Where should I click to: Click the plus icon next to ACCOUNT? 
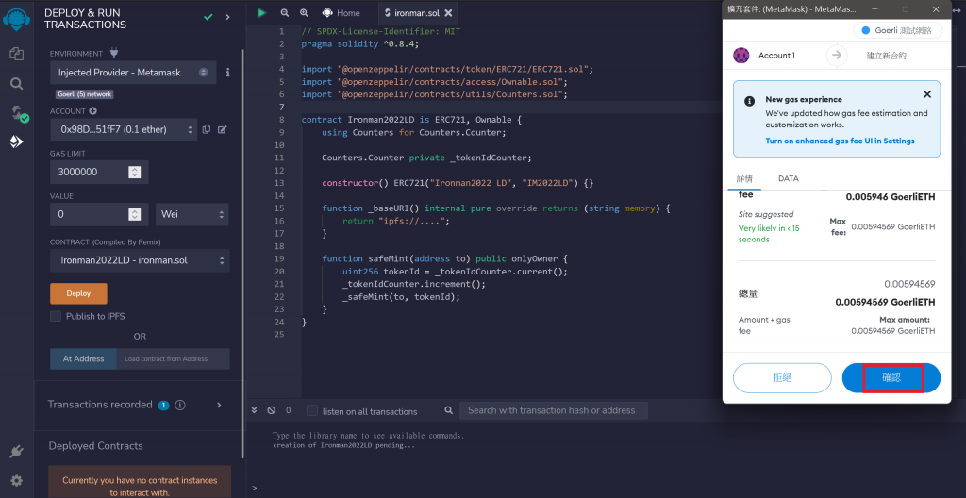92,111
